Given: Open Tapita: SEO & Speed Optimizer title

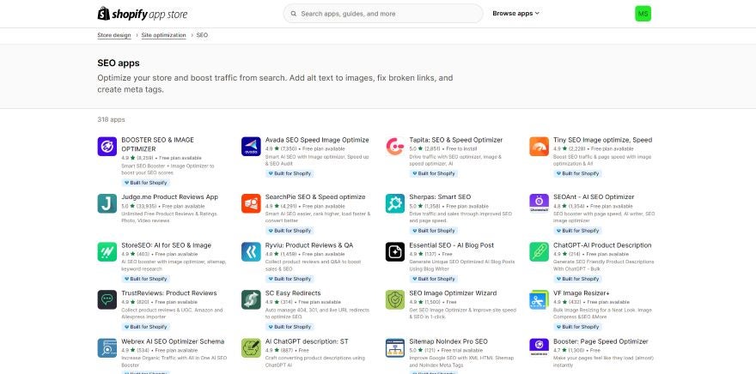Looking at the screenshot, I should point(455,140).
